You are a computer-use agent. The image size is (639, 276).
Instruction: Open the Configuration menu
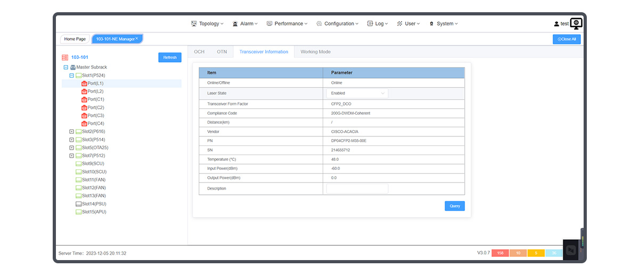(337, 24)
